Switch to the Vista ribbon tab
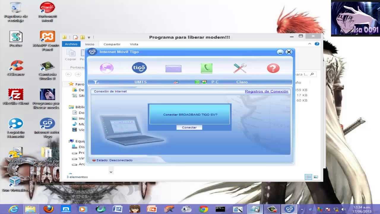This screenshot has width=380, height=214. click(134, 44)
